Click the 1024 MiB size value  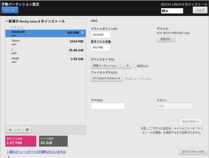pyautogui.click(x=77, y=41)
